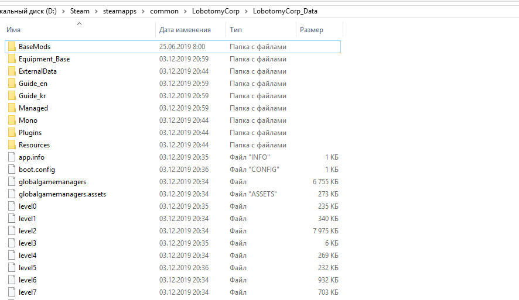This screenshot has width=519, height=300.
Task: Click the globalgamemanagers file icon
Action: coord(12,181)
